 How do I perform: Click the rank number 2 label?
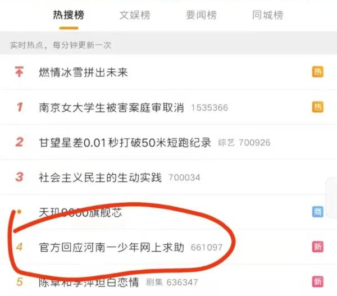point(19,142)
